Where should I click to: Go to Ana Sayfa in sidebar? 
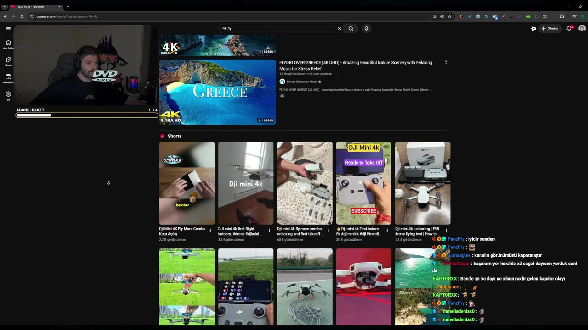pos(8,44)
